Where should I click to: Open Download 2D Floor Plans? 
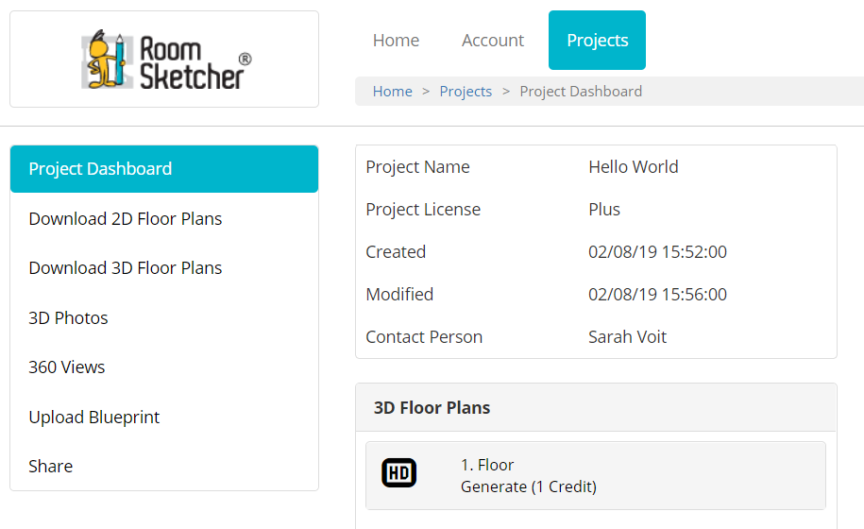coord(164,219)
